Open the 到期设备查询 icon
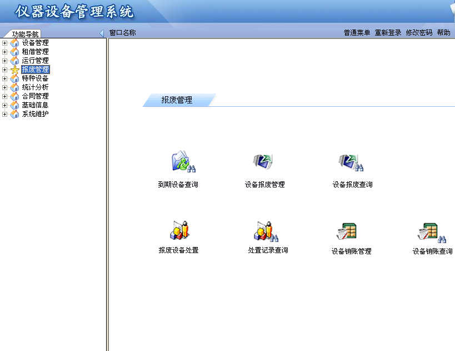The width and height of the screenshot is (455, 351). [x=183, y=161]
